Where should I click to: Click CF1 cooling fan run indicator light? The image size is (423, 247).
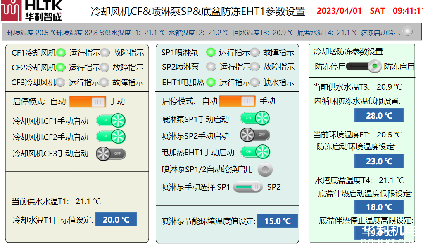61,53
